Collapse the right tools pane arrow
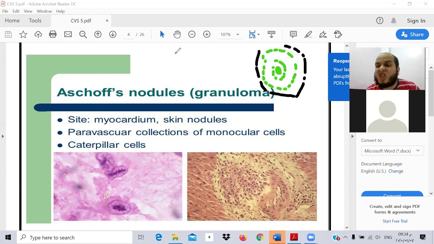The width and height of the screenshot is (434, 244). [352, 136]
